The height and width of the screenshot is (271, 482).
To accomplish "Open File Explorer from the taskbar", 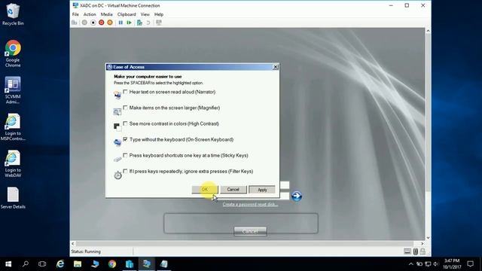I will 78,264.
